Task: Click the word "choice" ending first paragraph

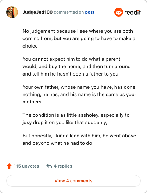Action: click(30, 46)
